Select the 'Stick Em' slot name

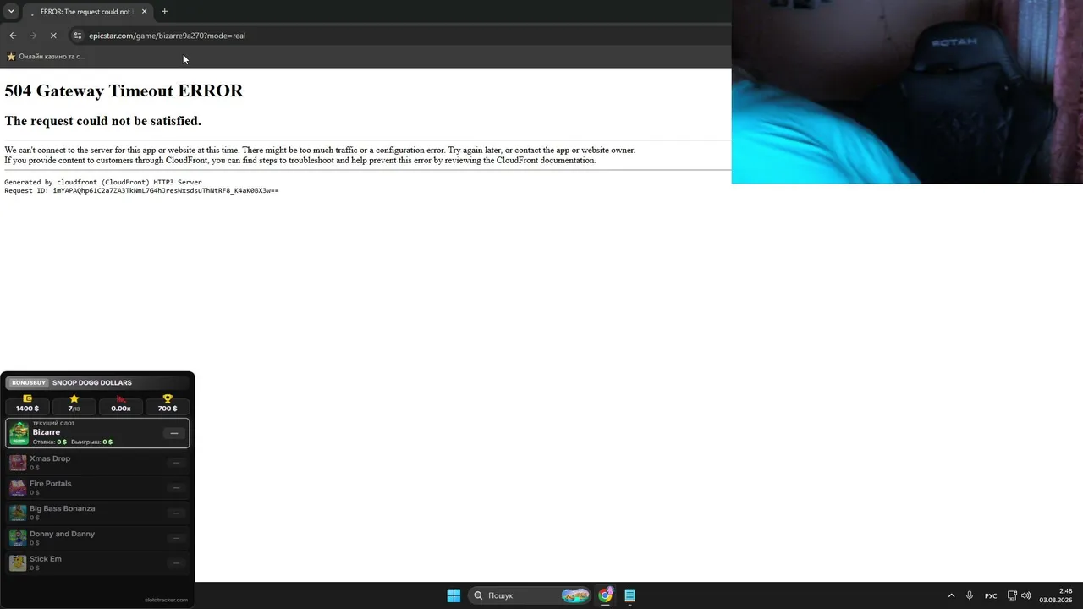pyautogui.click(x=46, y=559)
